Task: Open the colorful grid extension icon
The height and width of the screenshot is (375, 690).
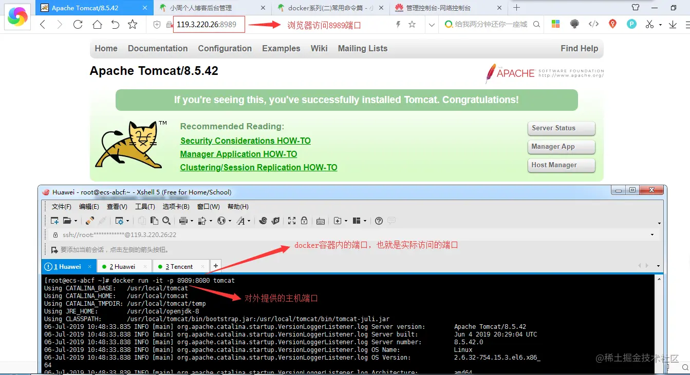Action: pos(555,24)
